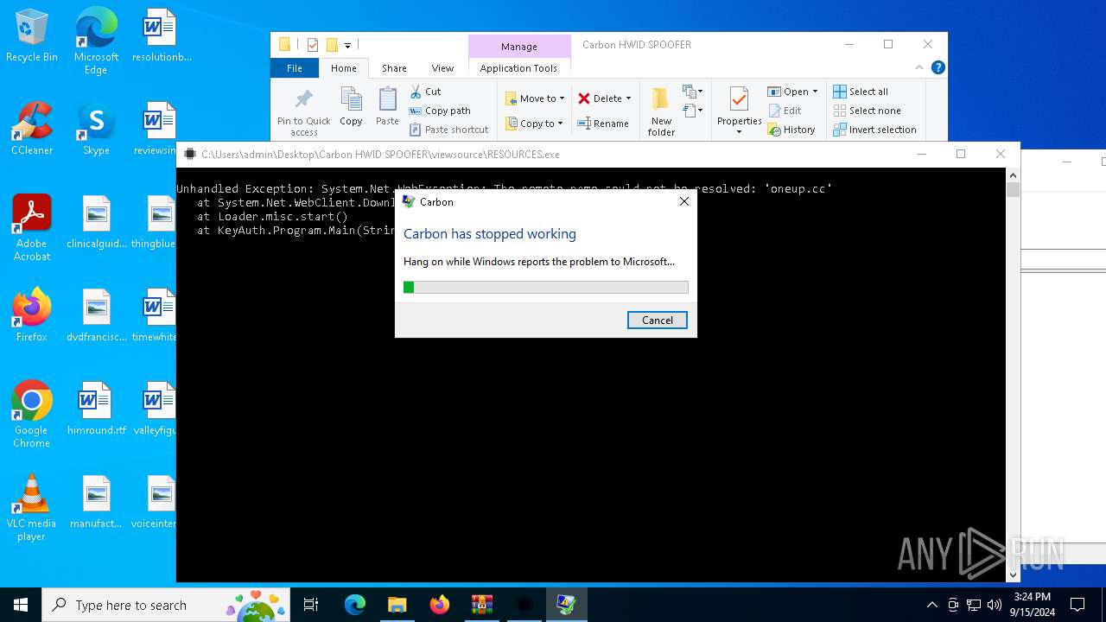Launch Google Chrome desktop shortcut

click(x=32, y=415)
